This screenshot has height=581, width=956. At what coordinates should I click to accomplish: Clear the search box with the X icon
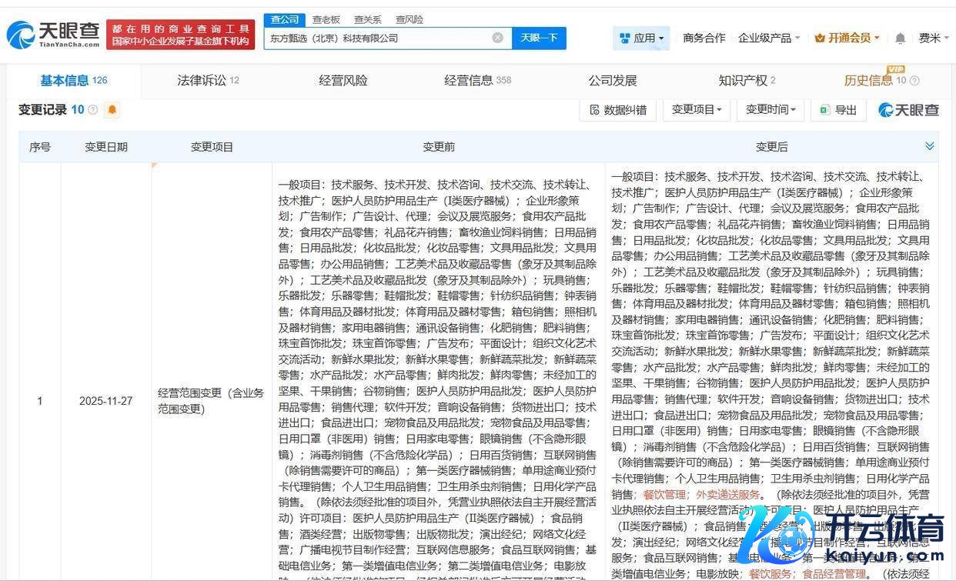pos(497,38)
